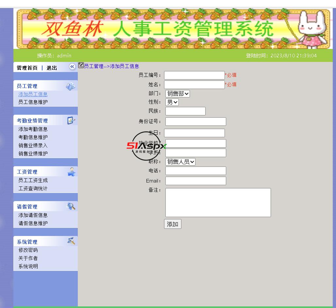This screenshot has width=336, height=308.
Task: Open 员工工资生成 page
Action: (33, 180)
